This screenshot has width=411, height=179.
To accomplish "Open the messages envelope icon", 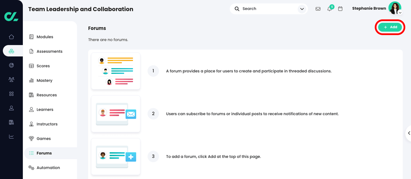I will [x=318, y=9].
